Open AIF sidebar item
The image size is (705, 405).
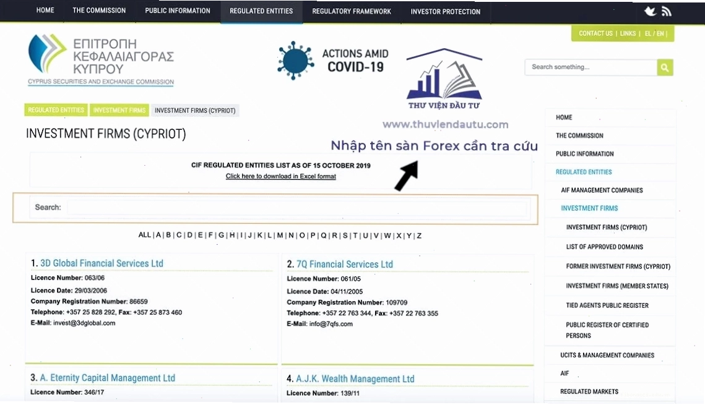564,373
